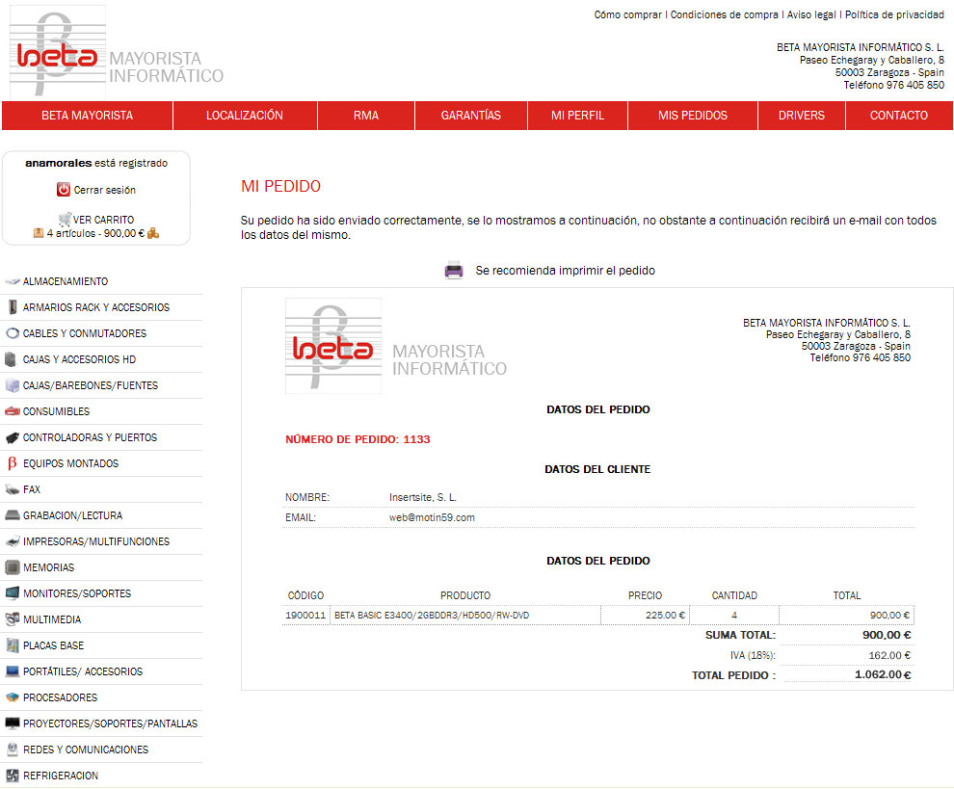Screen dimensions: 954x789
Task: Open the ARMARIOS RACK Y ACCESORIOS category
Action: point(96,308)
